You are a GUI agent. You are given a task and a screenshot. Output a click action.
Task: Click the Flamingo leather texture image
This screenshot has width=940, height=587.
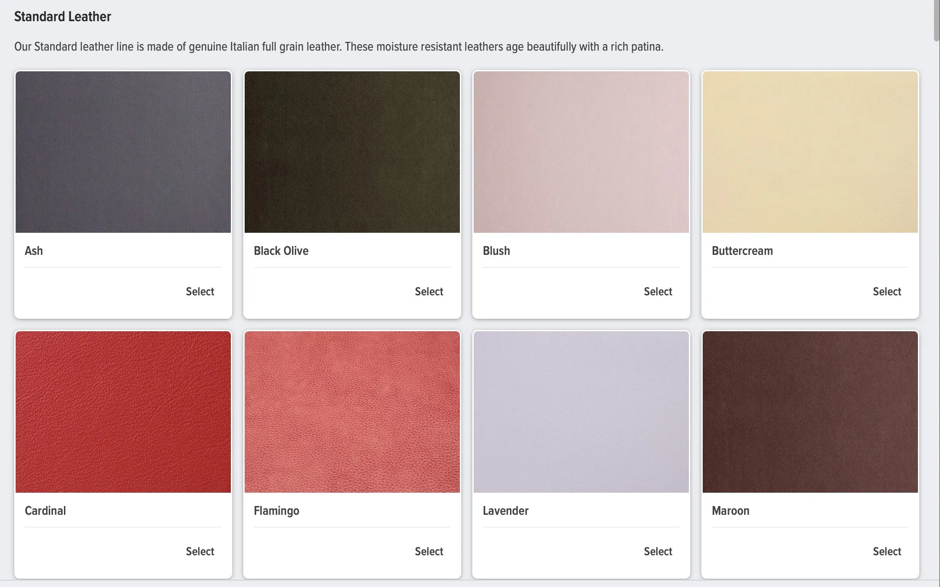click(352, 412)
